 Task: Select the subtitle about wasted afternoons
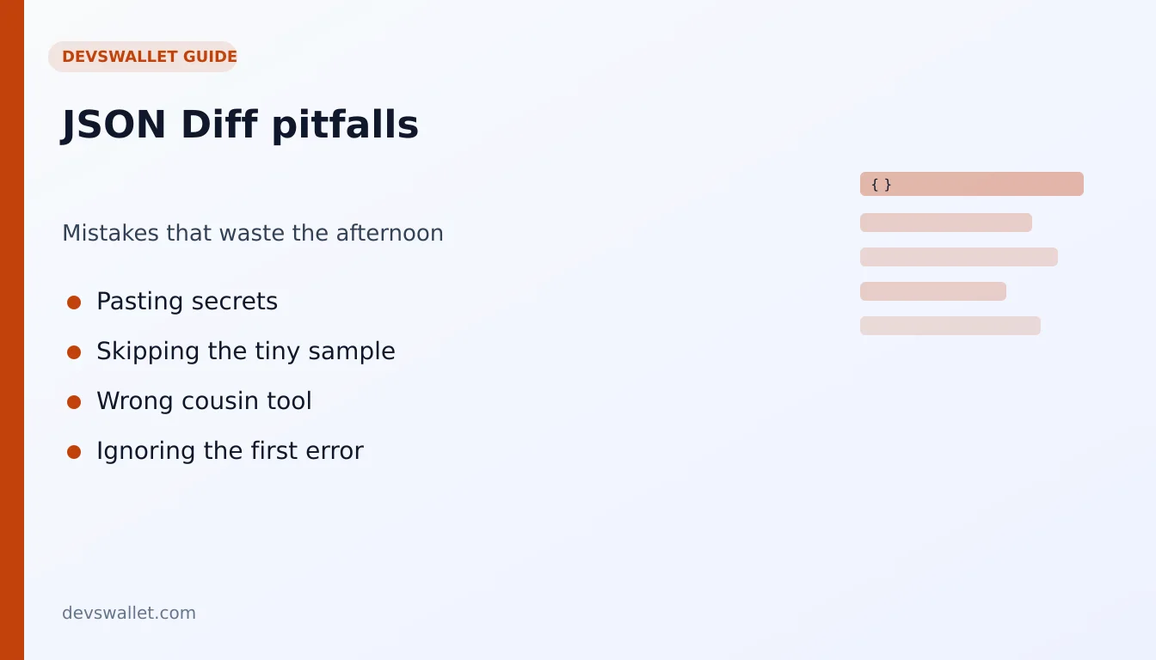(253, 233)
